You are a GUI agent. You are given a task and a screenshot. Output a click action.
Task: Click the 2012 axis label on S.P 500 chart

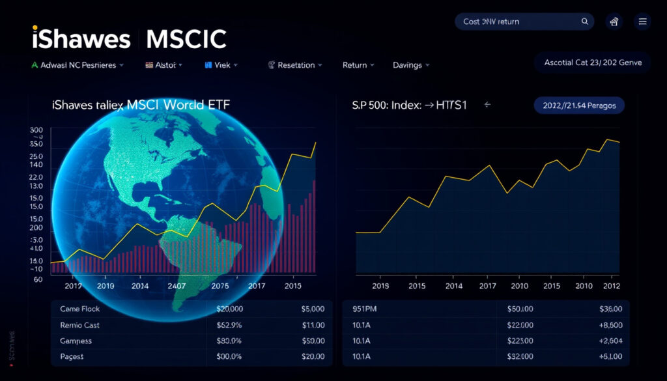click(x=611, y=286)
